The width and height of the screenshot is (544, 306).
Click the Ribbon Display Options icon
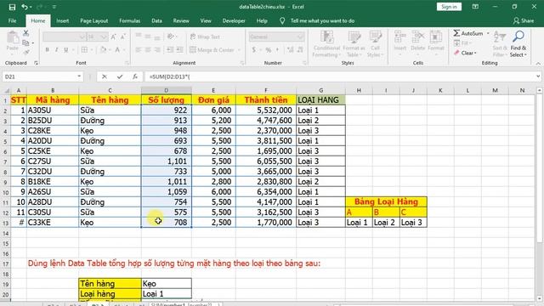(475, 7)
